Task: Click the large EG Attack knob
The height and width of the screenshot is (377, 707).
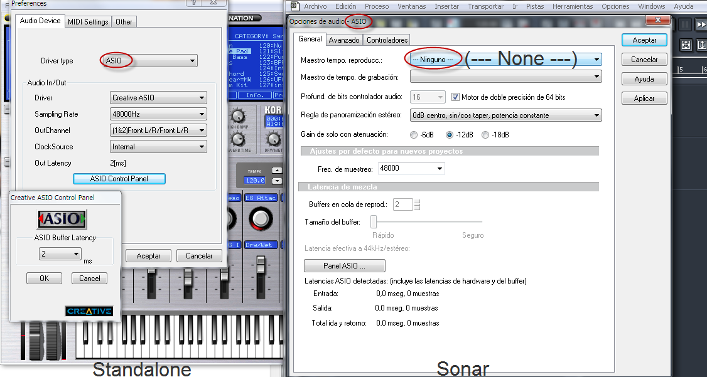Action: (x=260, y=219)
